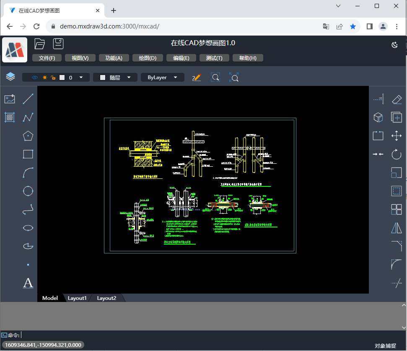Activate the Rotate tool
The width and height of the screenshot is (407, 351).
click(396, 154)
